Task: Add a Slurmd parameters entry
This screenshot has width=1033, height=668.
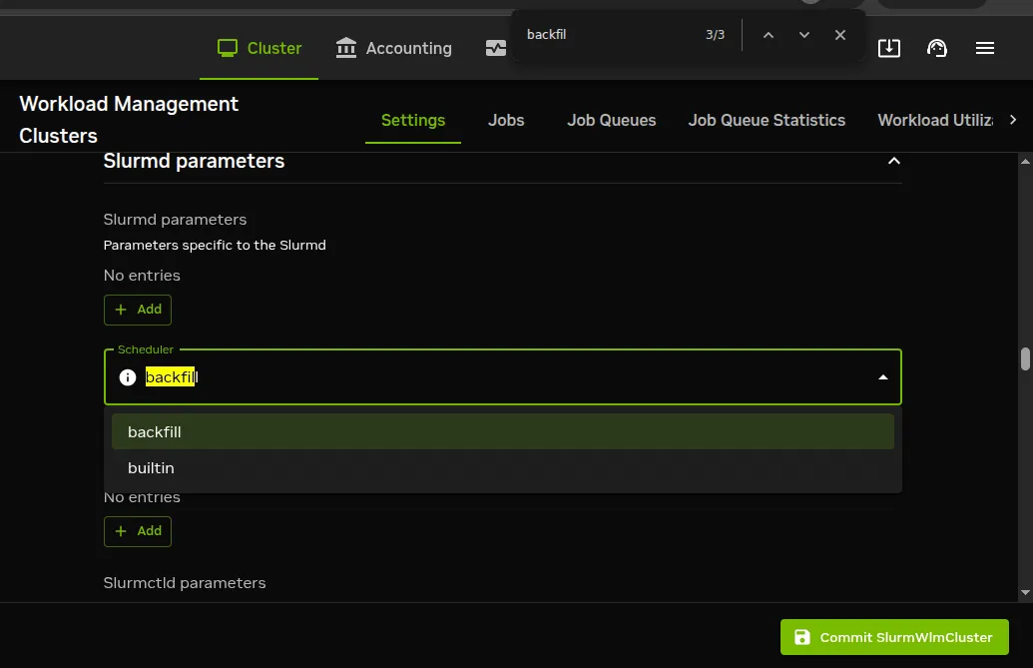Action: point(138,310)
